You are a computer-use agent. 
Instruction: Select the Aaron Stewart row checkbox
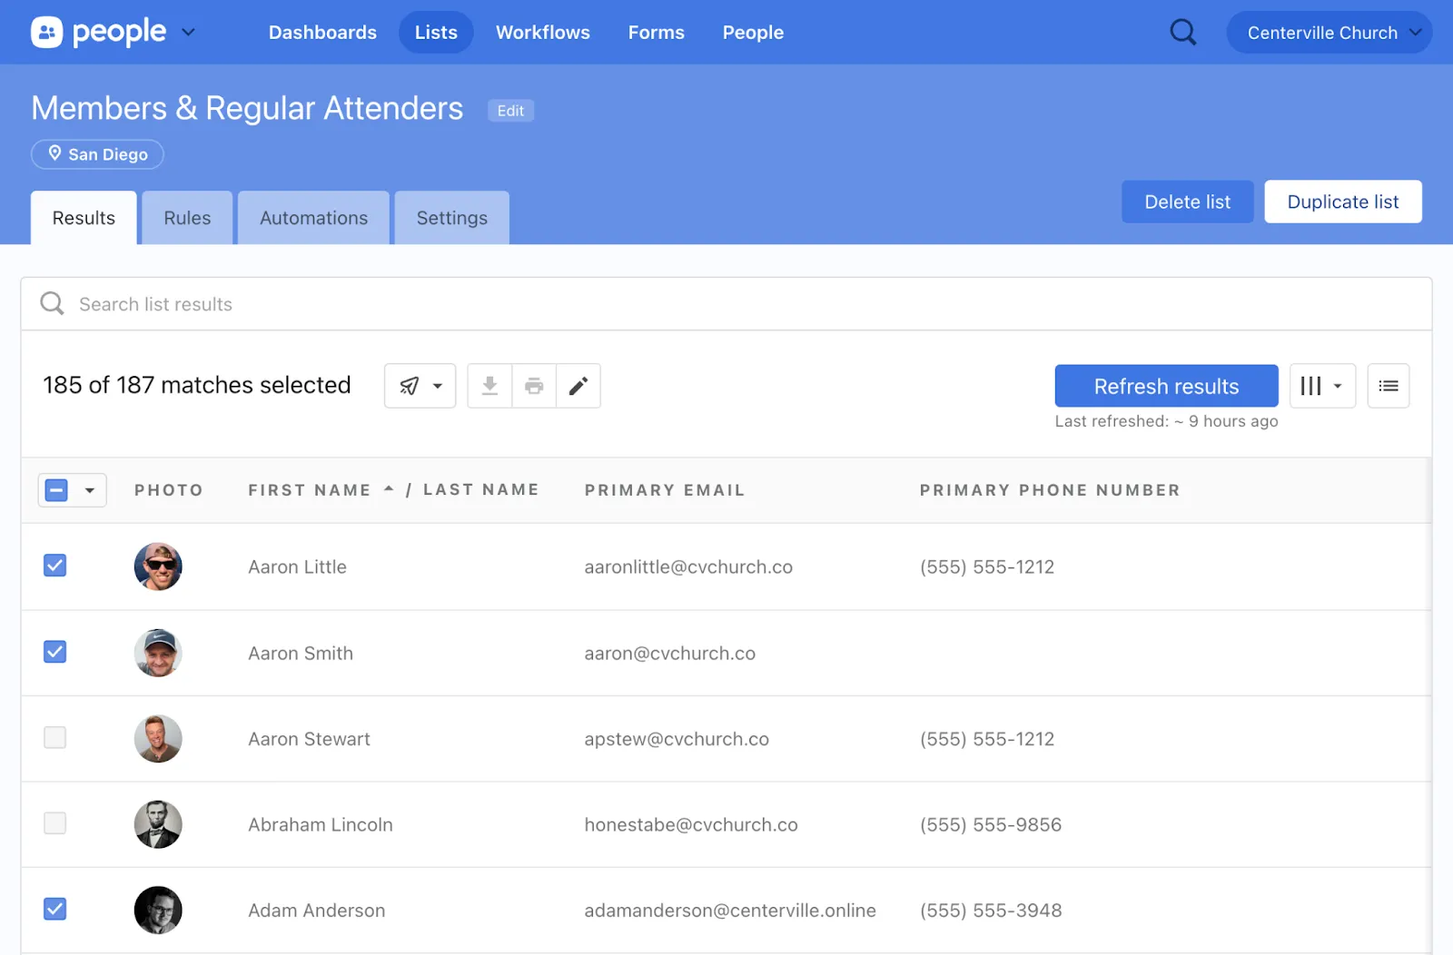click(x=55, y=738)
